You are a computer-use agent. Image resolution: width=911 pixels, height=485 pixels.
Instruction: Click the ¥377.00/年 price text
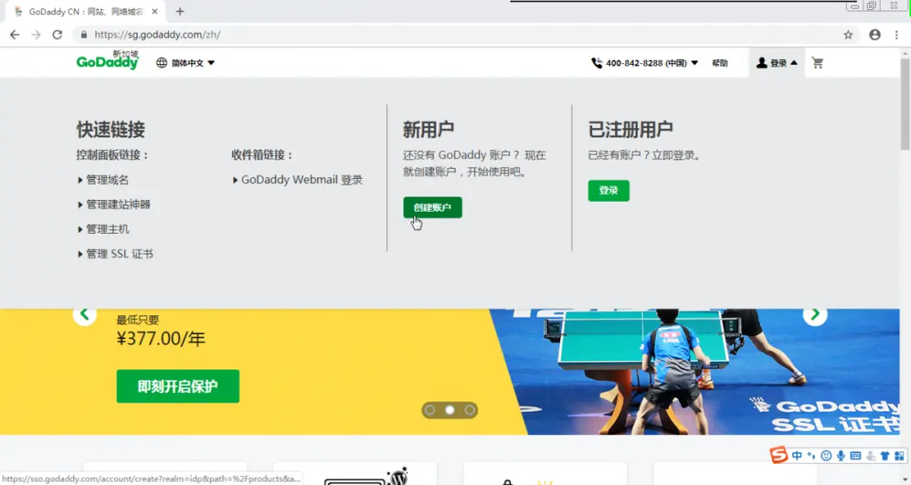pyautogui.click(x=161, y=338)
